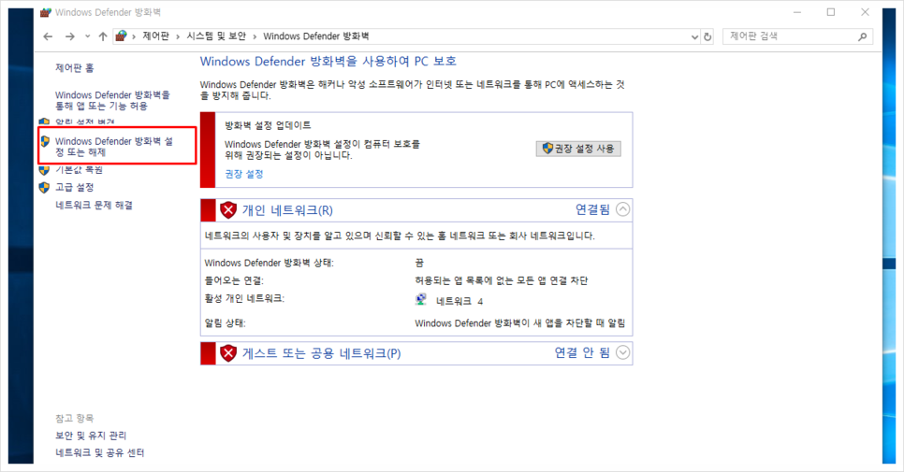This screenshot has height=472, width=904.
Task: Maximize the Windows Defender 방화벽 window
Action: coord(831,12)
